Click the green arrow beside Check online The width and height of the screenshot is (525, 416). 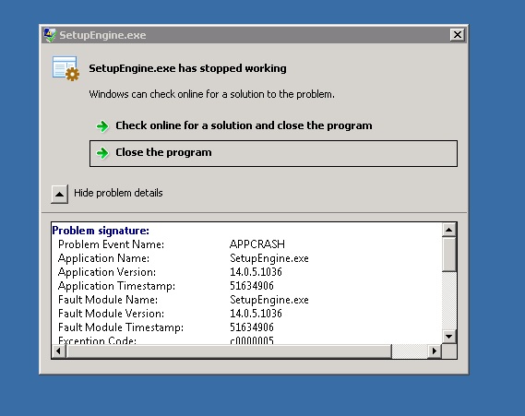[x=102, y=126]
